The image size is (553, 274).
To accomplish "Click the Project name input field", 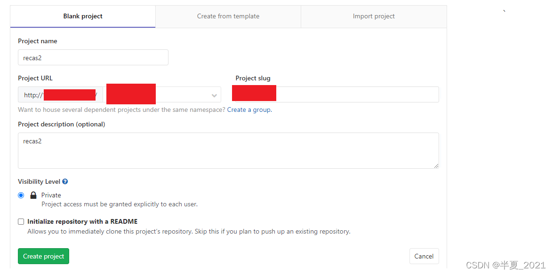I will 93,57.
